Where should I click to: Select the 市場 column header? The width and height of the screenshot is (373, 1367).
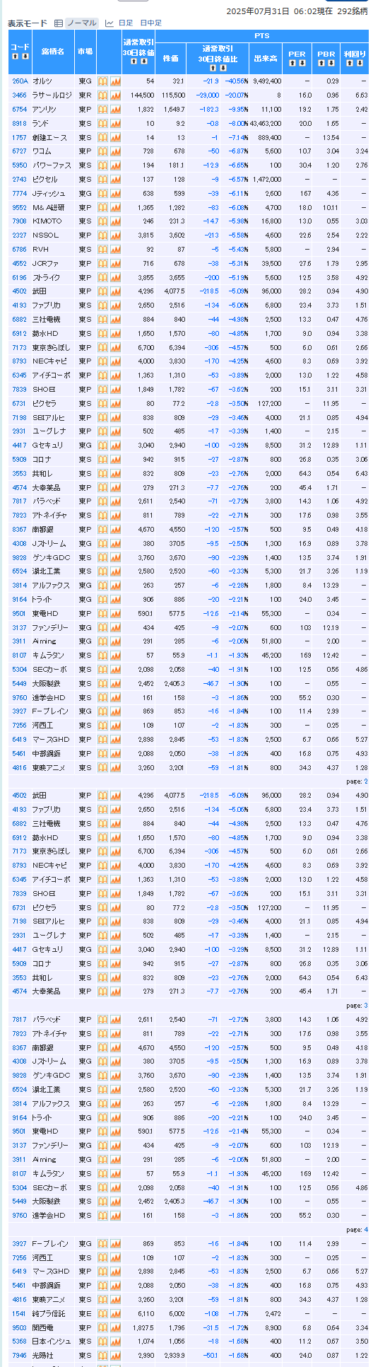pyautogui.click(x=85, y=52)
